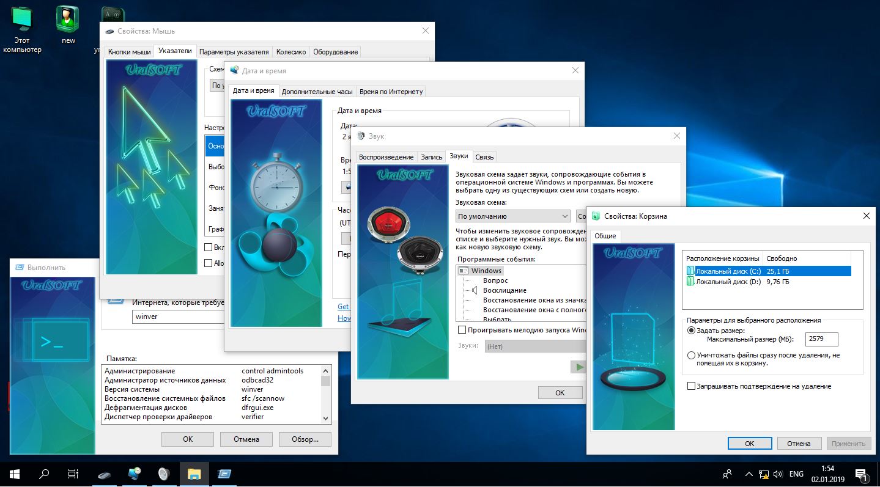Click the sound test play button
Viewport: 880px width, 487px height.
coord(579,367)
